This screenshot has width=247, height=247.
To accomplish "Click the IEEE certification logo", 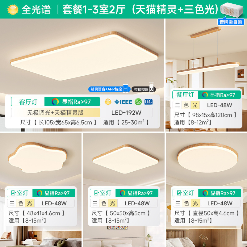I will coord(123,102).
